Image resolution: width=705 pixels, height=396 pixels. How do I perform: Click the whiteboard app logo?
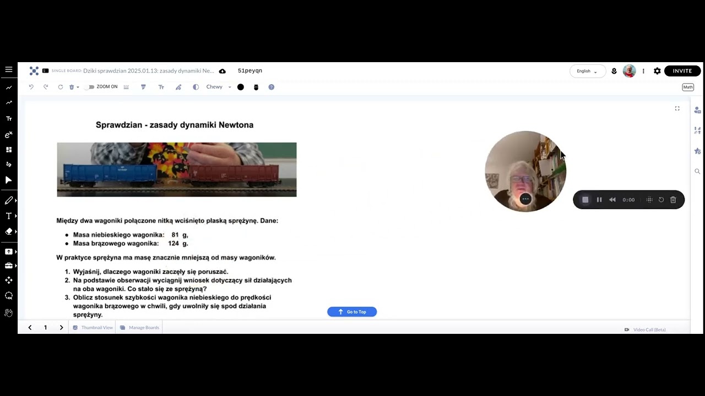(34, 71)
